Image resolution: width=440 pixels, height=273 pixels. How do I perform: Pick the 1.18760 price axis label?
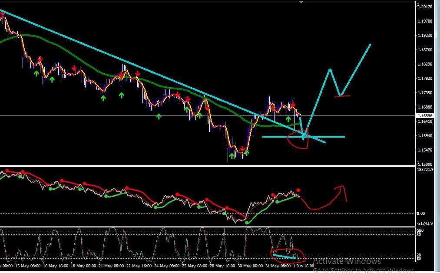tap(425, 49)
